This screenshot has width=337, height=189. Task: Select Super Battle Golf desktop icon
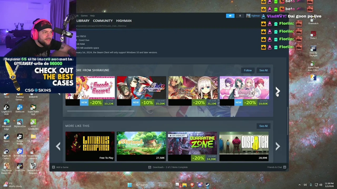[33, 110]
